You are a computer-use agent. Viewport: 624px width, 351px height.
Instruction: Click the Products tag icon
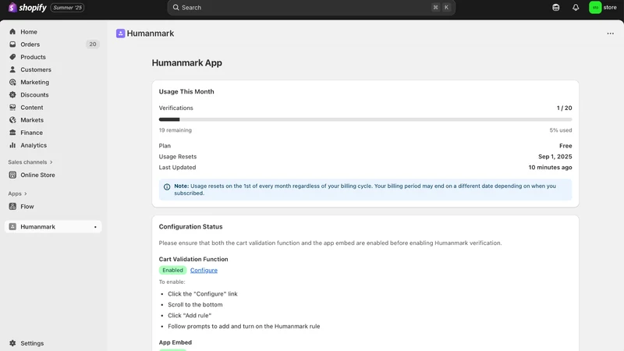[x=12, y=57]
